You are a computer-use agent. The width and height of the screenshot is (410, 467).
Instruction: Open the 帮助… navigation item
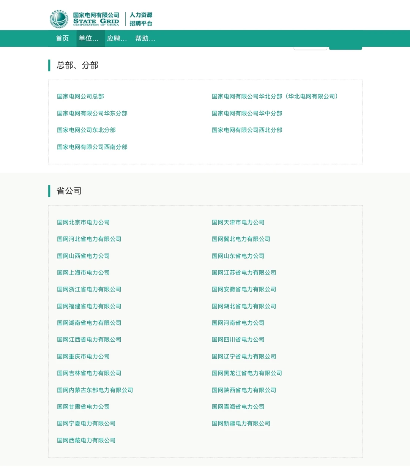click(145, 38)
